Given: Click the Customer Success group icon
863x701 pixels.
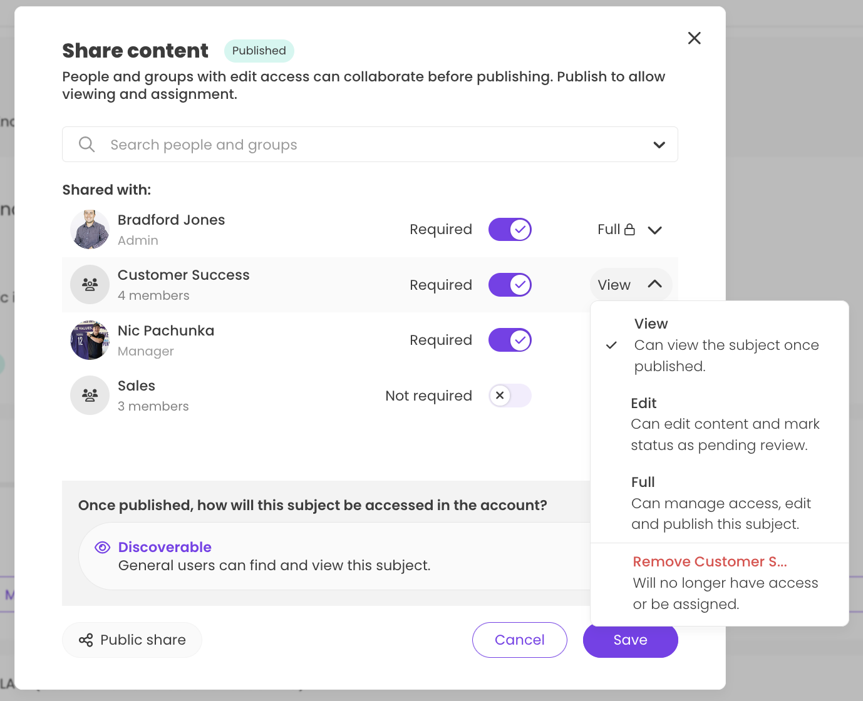Looking at the screenshot, I should [90, 285].
